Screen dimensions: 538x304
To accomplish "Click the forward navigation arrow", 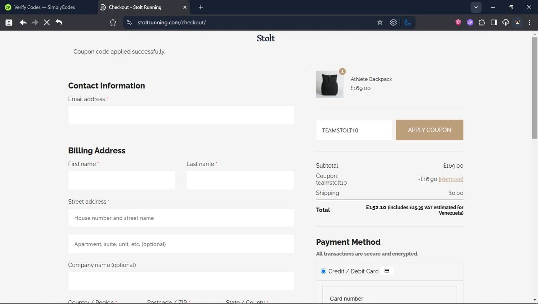I will point(35,22).
